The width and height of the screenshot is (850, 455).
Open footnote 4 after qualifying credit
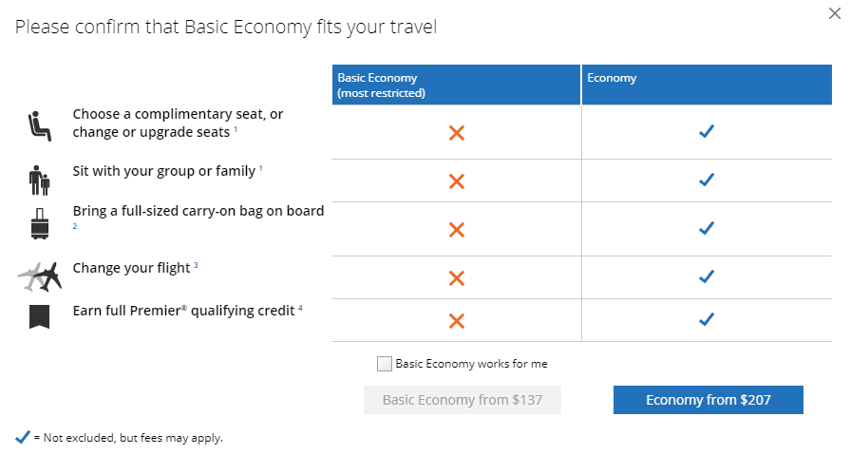[300, 308]
